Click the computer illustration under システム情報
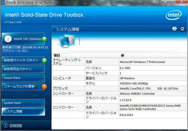The width and height of the screenshot is (188, 131). [x=67, y=41]
